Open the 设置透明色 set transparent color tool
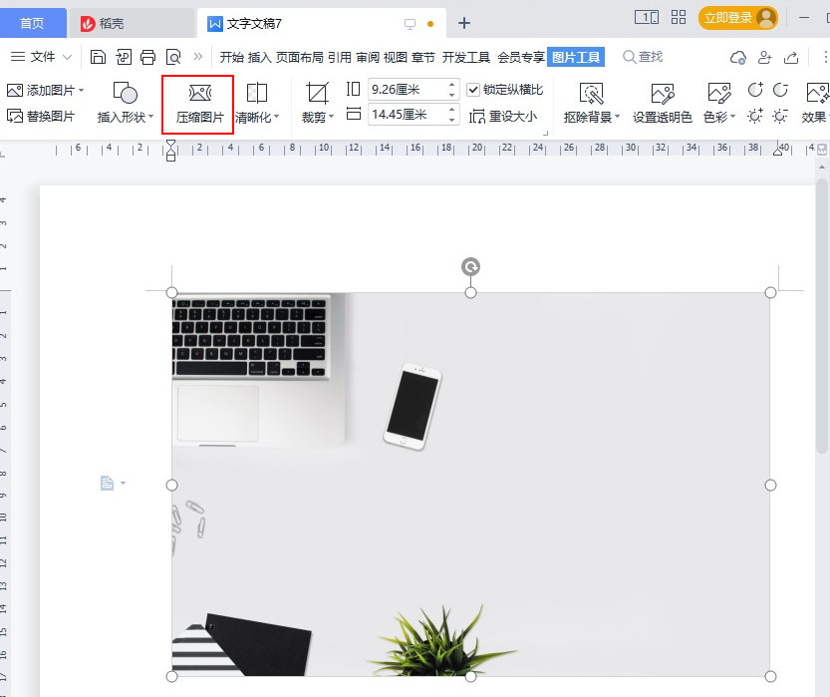This screenshot has height=697, width=830. (x=662, y=104)
